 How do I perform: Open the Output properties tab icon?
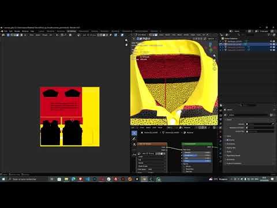(x=220, y=115)
